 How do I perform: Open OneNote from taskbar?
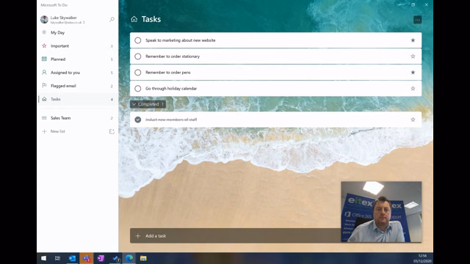[101, 258]
